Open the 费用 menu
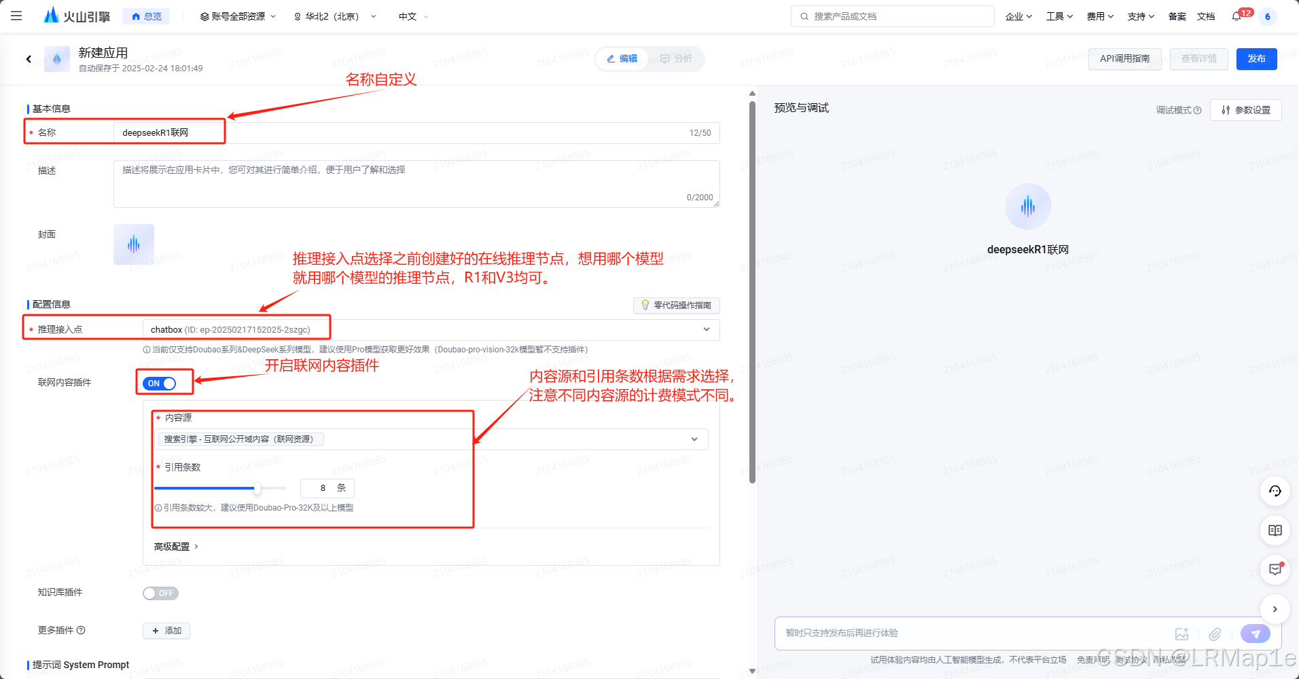This screenshot has height=679, width=1299. coord(1100,16)
